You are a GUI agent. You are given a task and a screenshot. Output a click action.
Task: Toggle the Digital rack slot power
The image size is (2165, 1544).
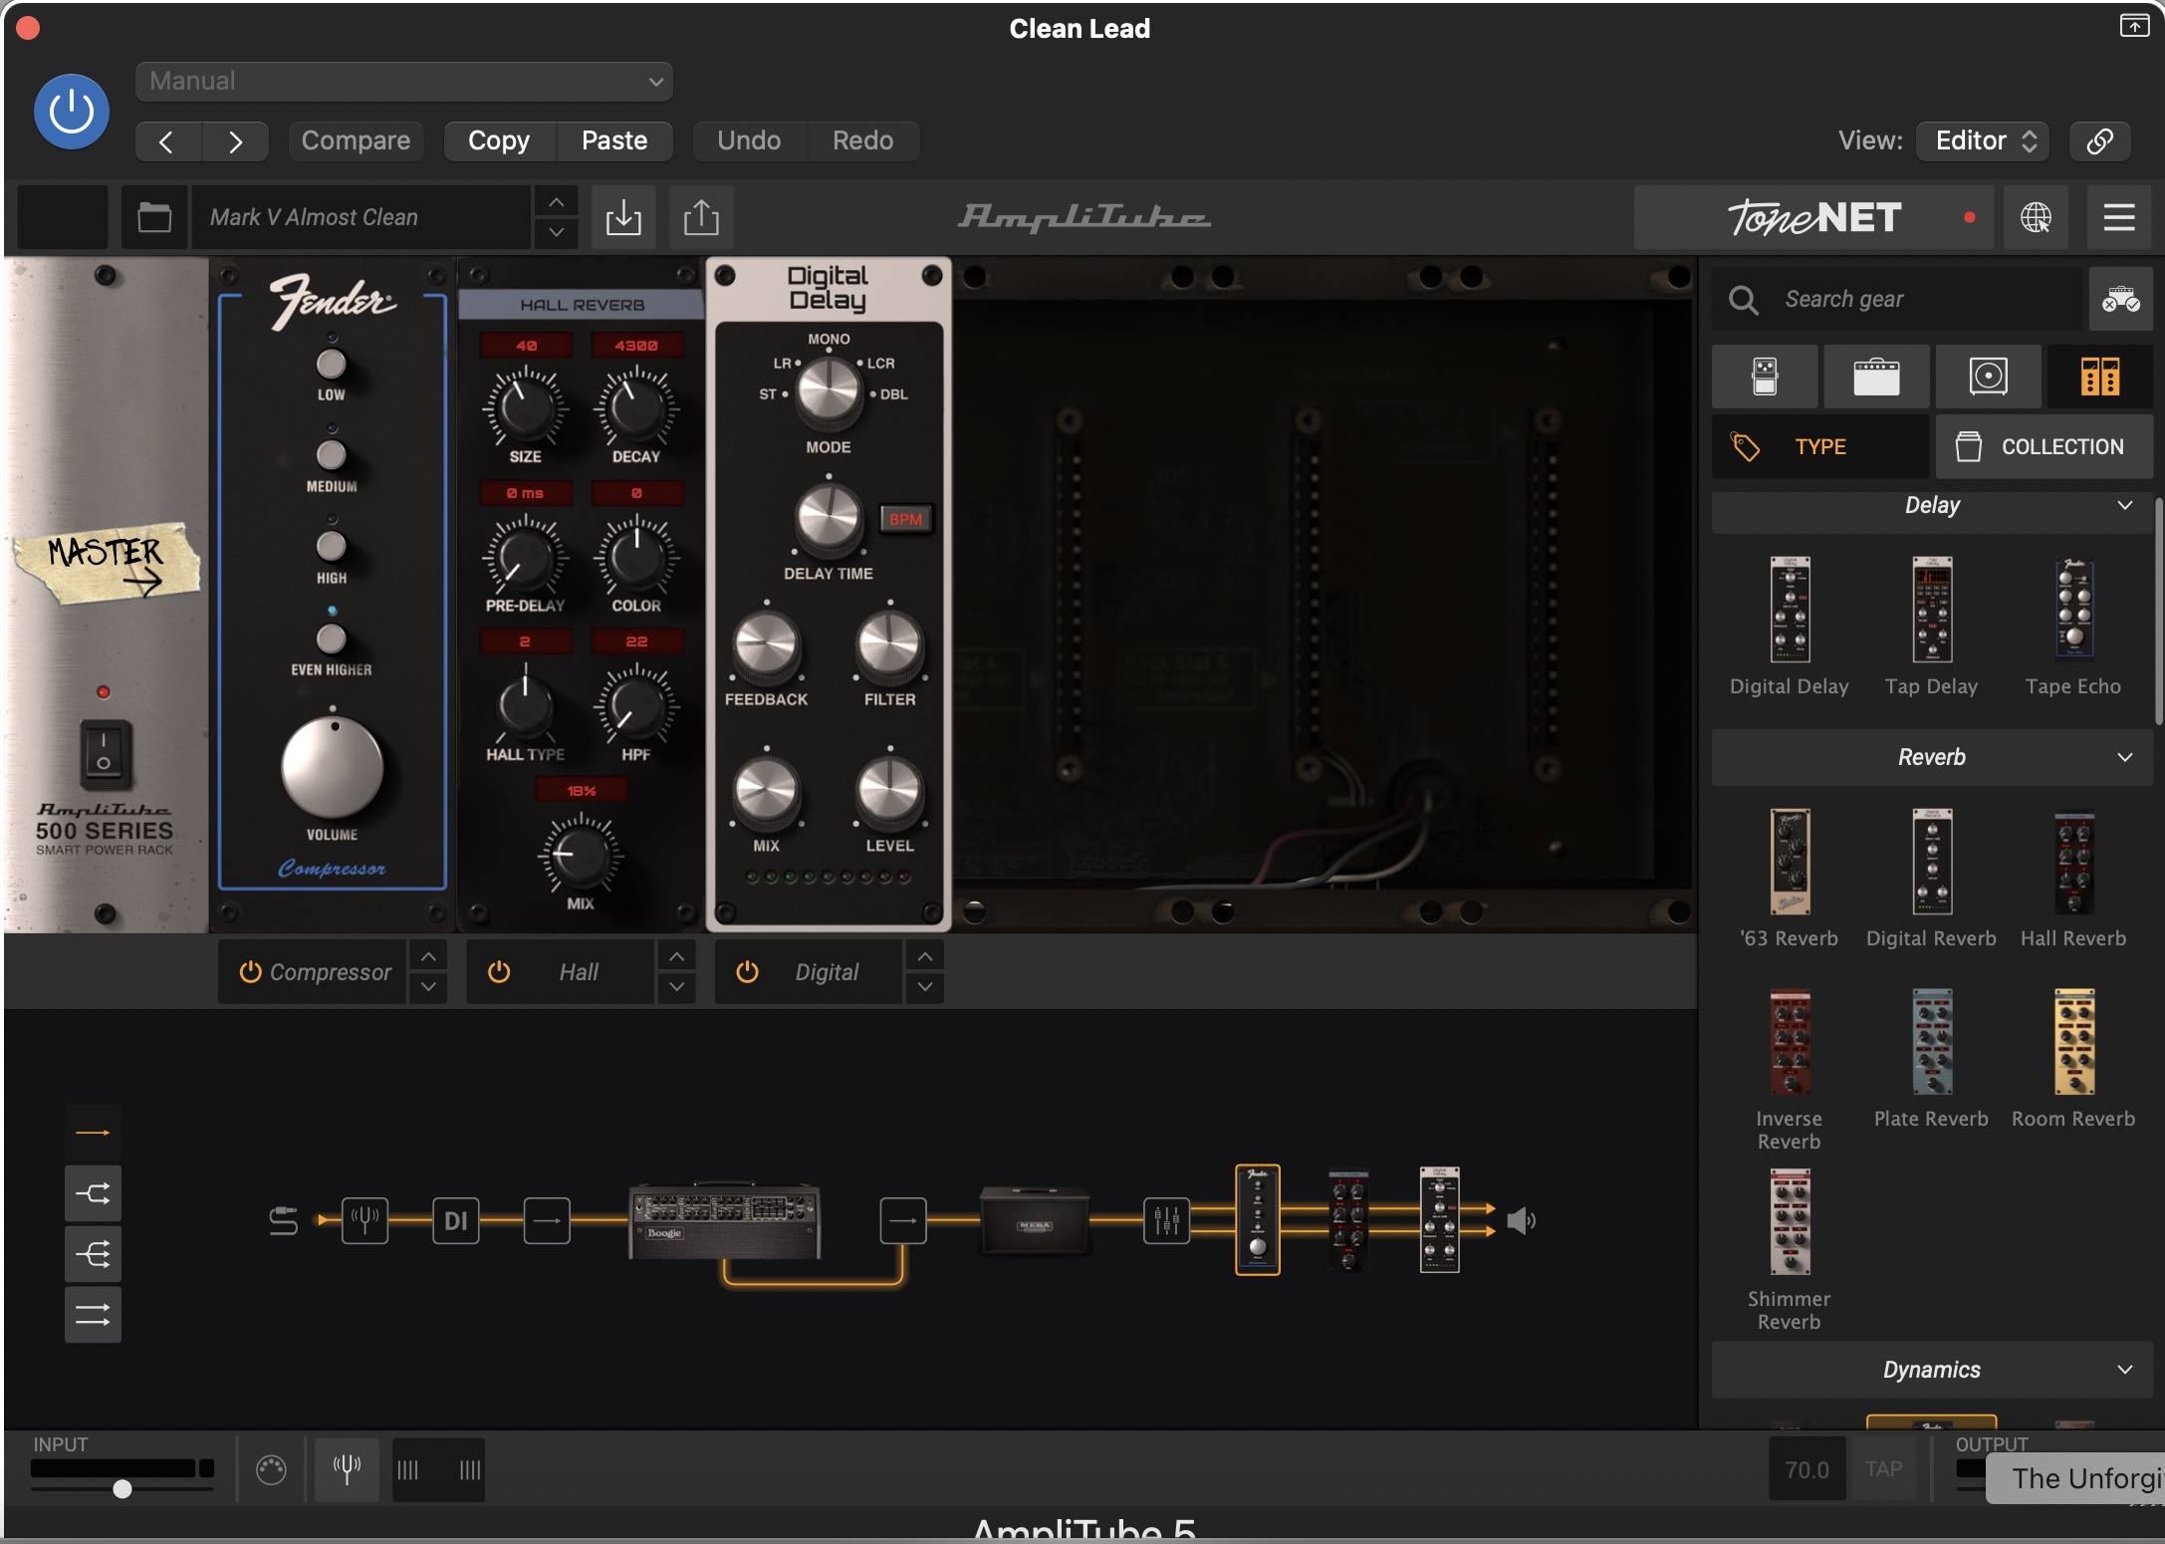pyautogui.click(x=747, y=972)
